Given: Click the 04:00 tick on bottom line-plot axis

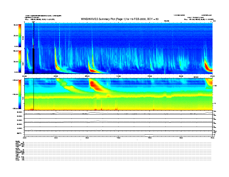Looking at the screenshot, I should point(56,138).
